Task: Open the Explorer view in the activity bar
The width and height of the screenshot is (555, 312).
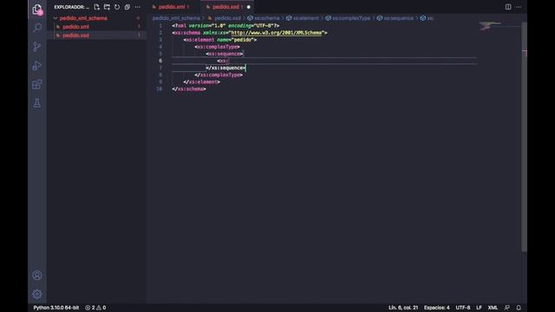Action: pos(37,10)
